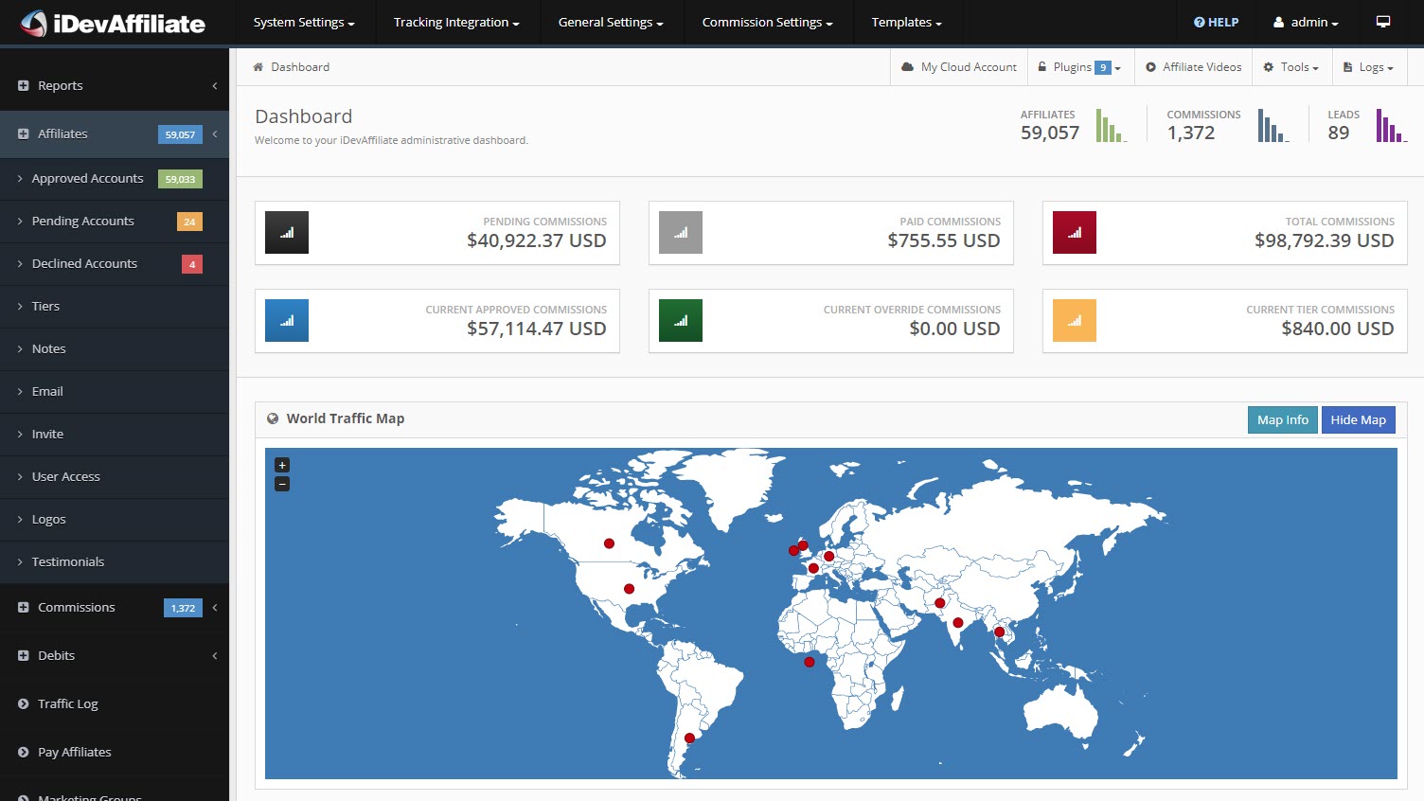This screenshot has width=1424, height=801.
Task: Click the gray Paid Commissions chart icon
Action: point(681,233)
